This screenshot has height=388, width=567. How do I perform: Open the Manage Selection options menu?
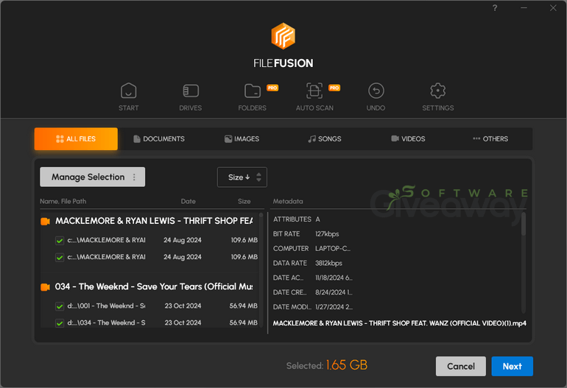[134, 177]
